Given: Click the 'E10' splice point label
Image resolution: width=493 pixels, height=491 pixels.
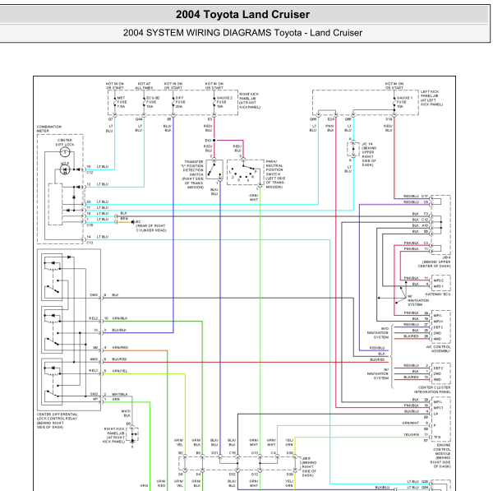Looking at the screenshot, I should point(208,141).
